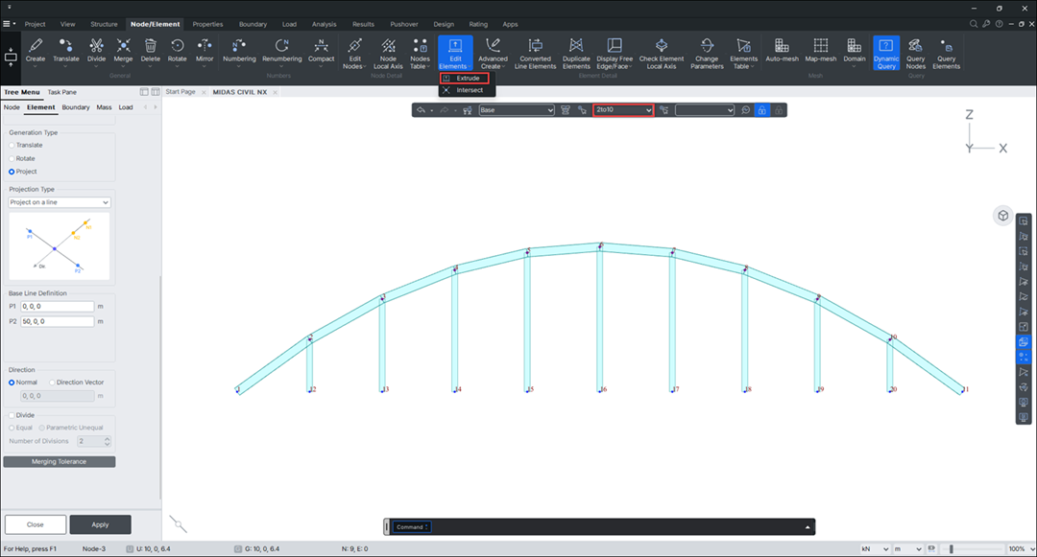
Task: Open the Base dropdown in view toolbar
Action: pyautogui.click(x=517, y=110)
